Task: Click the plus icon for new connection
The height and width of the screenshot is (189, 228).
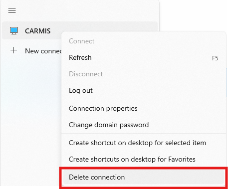Action: (x=14, y=50)
